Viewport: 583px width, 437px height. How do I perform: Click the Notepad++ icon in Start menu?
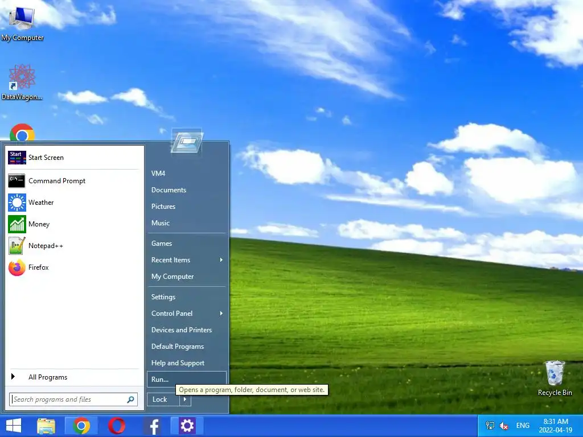17,246
